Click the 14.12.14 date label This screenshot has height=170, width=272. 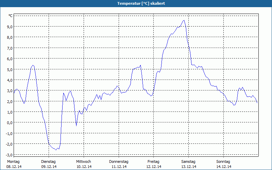(x=224, y=167)
